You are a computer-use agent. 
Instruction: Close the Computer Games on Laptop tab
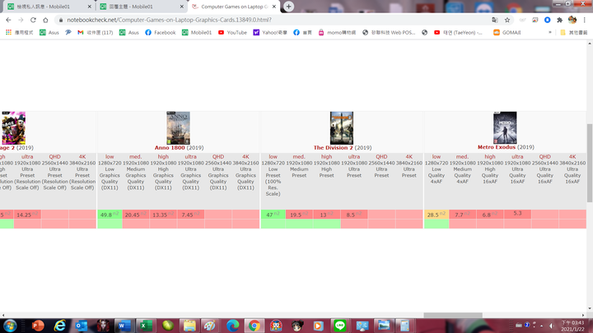[274, 7]
